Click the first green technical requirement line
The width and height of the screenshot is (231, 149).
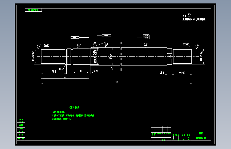[58, 112]
